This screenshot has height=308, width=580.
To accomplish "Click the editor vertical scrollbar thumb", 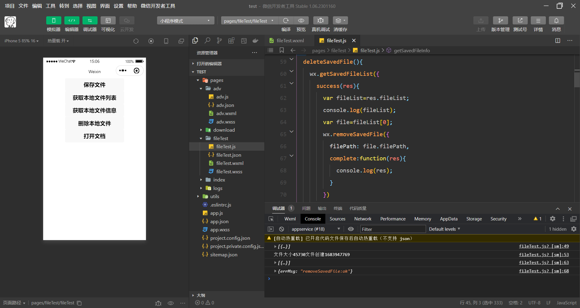I will pos(577,79).
